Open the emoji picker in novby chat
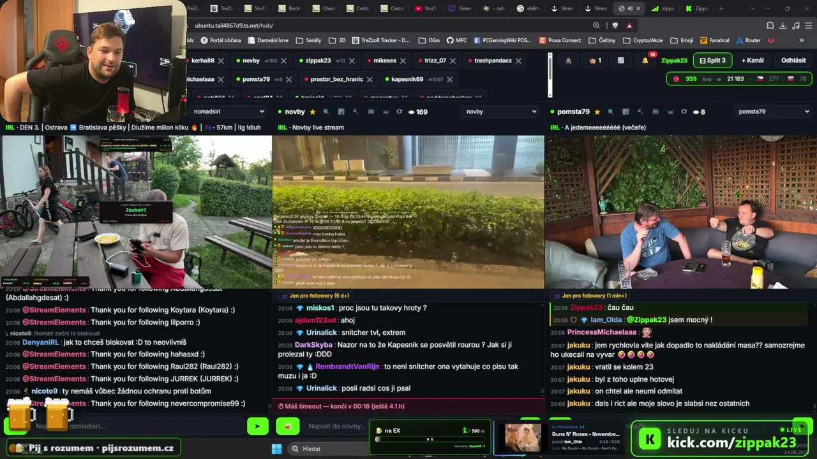 (x=288, y=426)
